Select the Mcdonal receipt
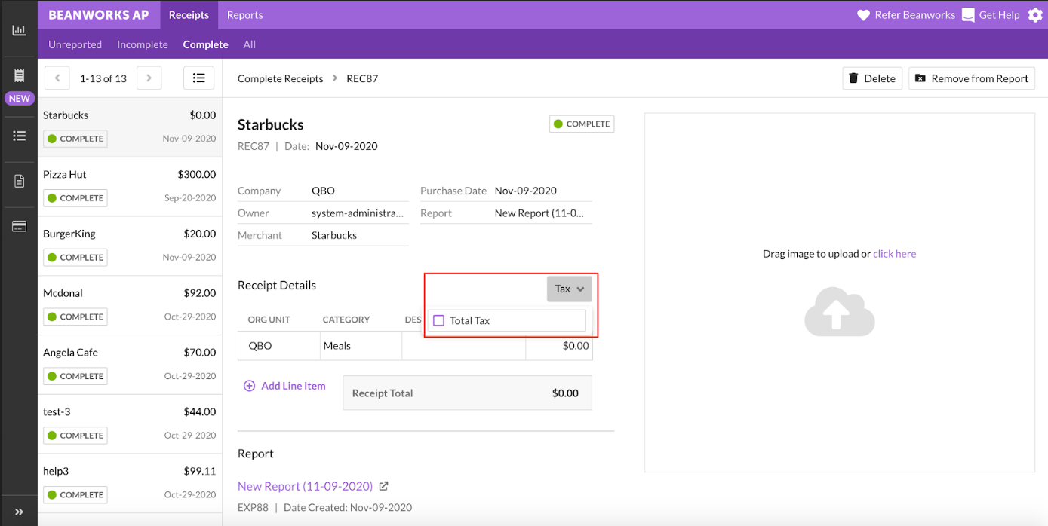Screen dimensions: 1048x526 pyautogui.click(x=130, y=306)
